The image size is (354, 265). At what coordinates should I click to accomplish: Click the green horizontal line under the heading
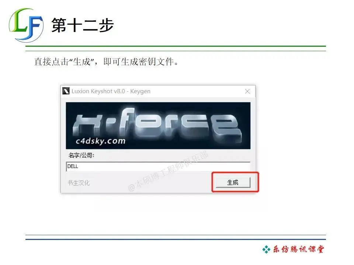pos(176,46)
